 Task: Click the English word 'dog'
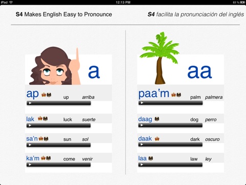point(194,120)
